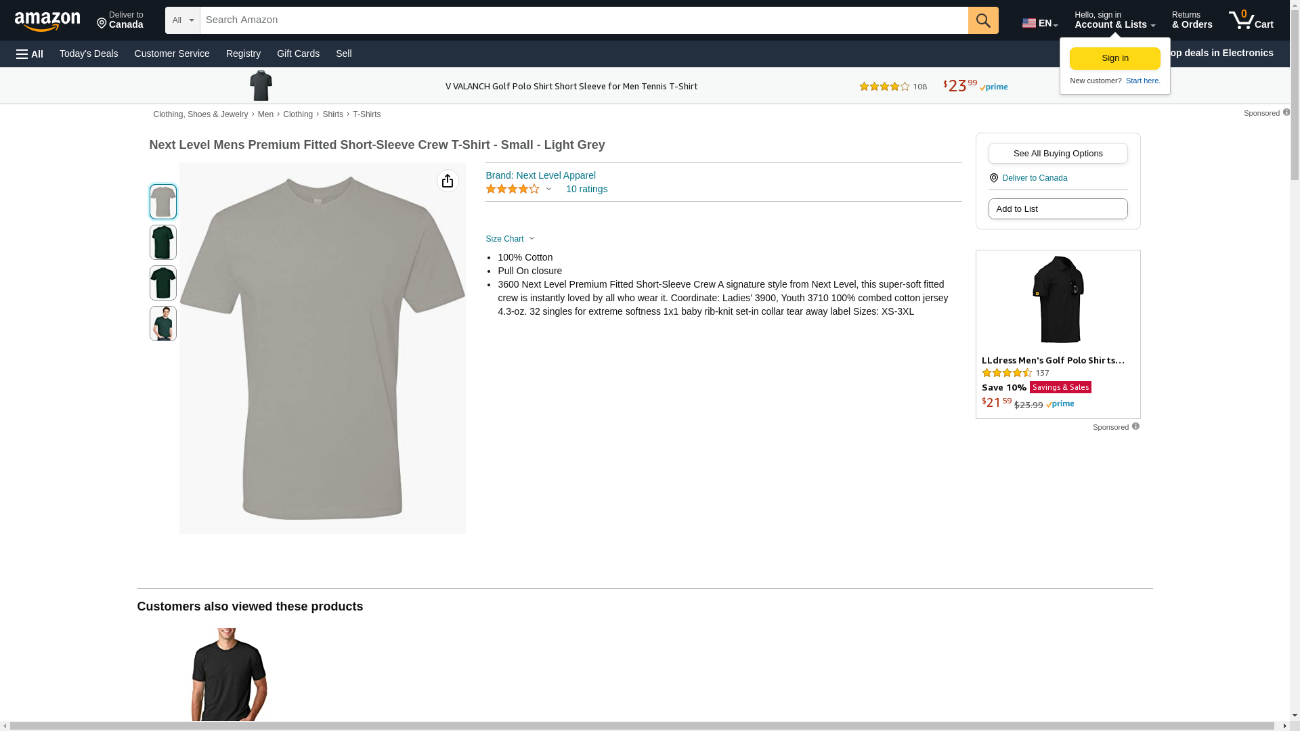Open Add to List dropdown
Image resolution: width=1300 pixels, height=731 pixels.
pyautogui.click(x=1058, y=208)
